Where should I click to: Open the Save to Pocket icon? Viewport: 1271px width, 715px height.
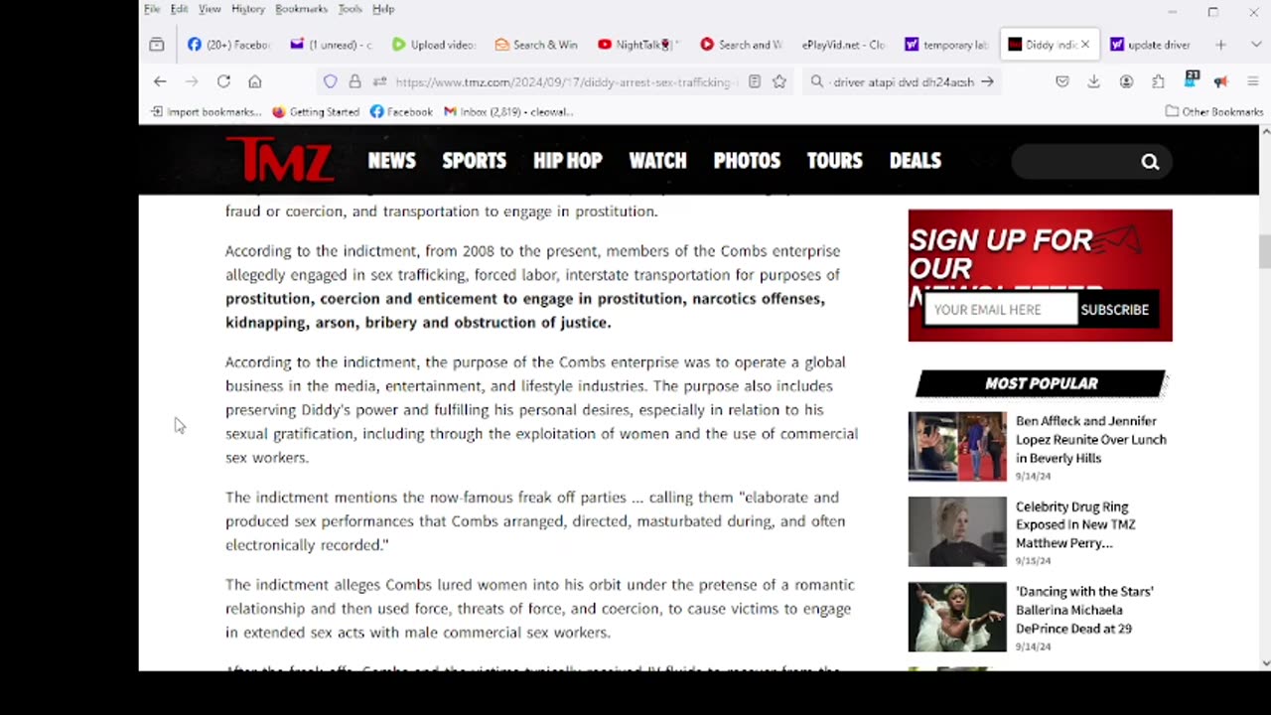(x=1061, y=81)
